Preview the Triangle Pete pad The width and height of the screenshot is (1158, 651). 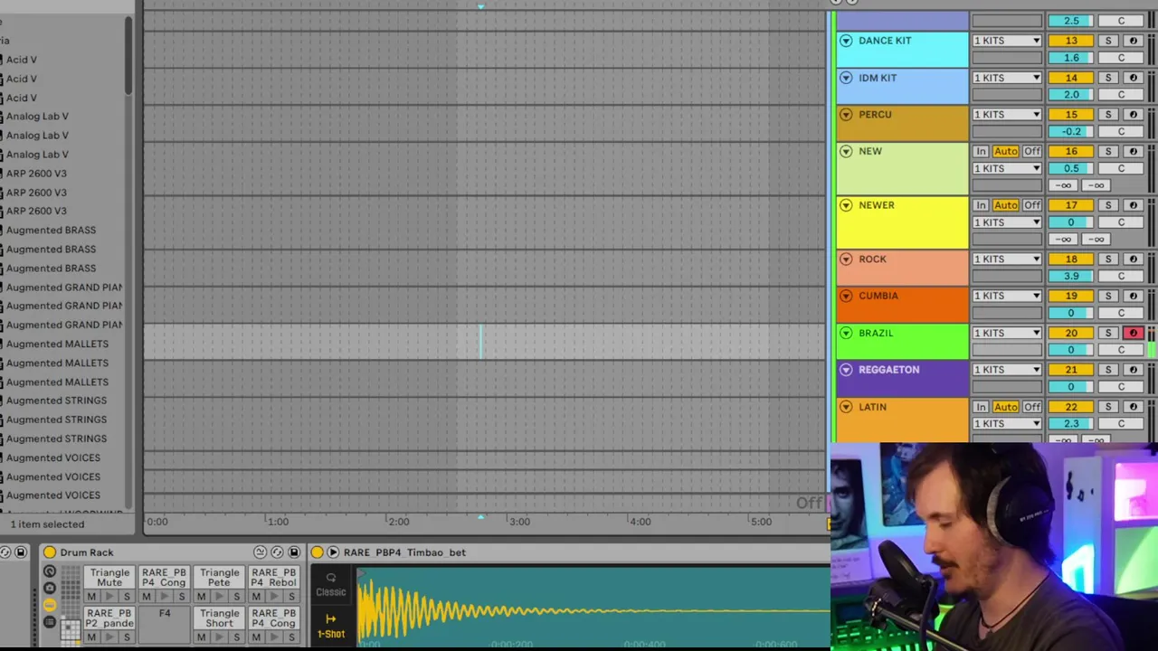coord(219,597)
